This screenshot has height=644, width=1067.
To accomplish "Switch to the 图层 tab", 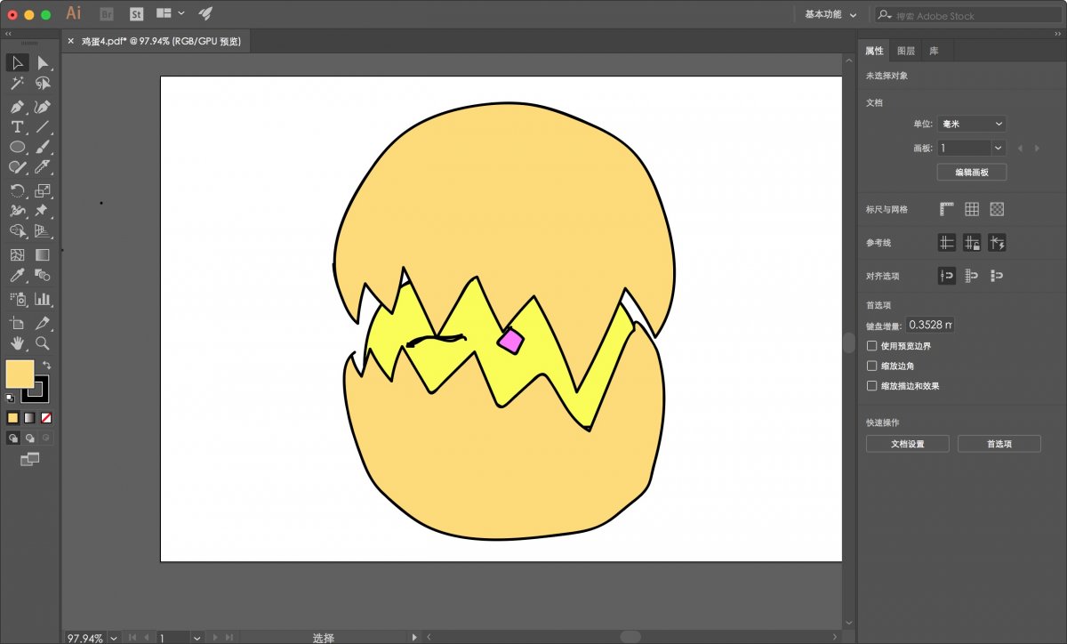I will click(905, 51).
